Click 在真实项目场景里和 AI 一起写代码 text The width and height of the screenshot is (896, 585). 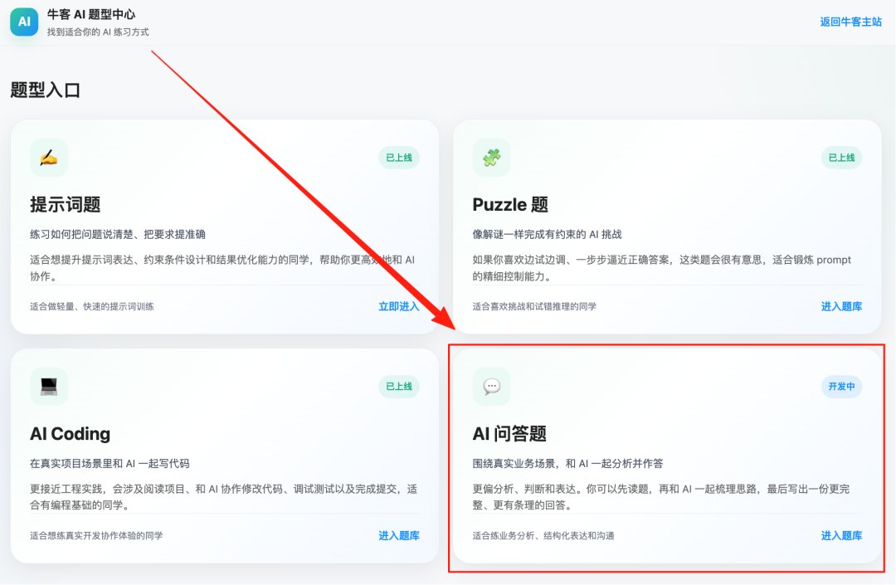(110, 463)
